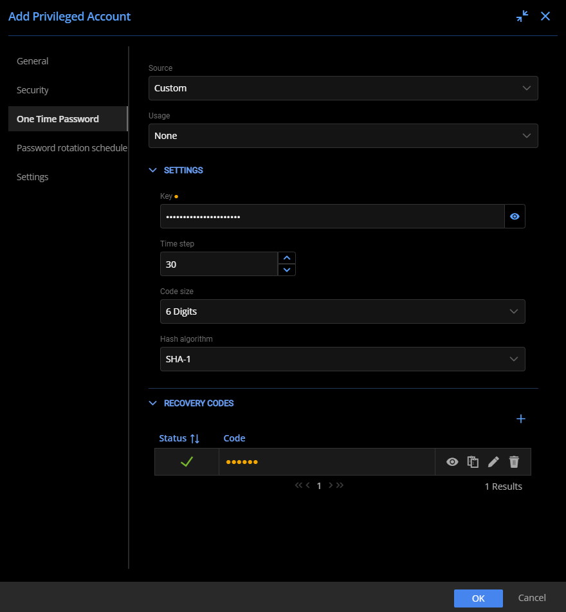Copy the recovery code to clipboard
This screenshot has width=566, height=612.
(473, 461)
